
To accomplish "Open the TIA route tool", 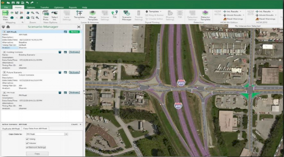I will pos(115,15).
